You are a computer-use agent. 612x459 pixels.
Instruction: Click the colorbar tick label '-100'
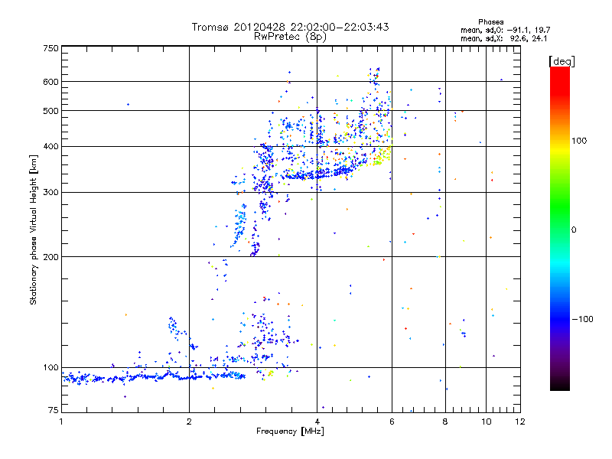coord(582,319)
